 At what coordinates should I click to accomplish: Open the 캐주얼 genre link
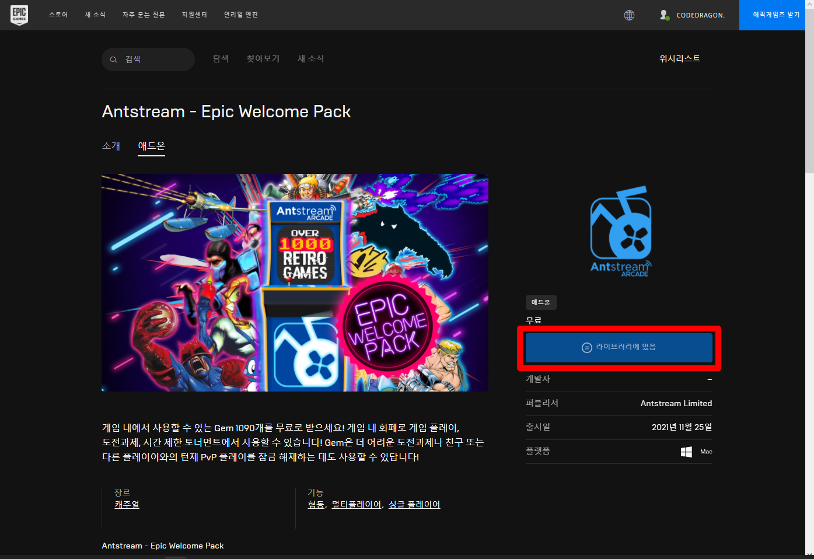pyautogui.click(x=127, y=505)
